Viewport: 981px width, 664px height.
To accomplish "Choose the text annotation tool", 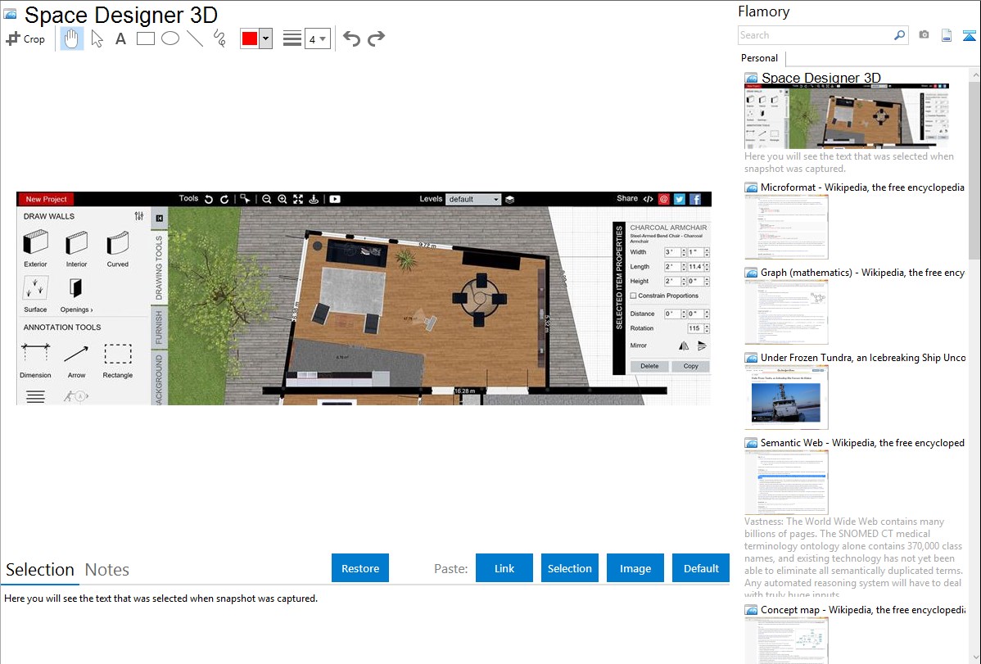I will (120, 38).
